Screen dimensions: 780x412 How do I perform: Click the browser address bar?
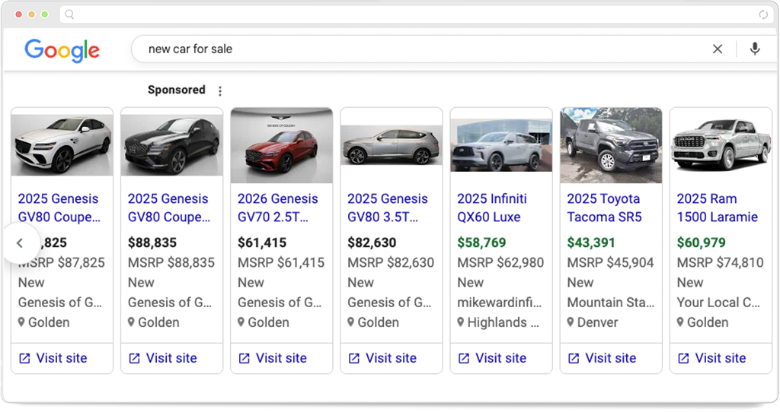(x=415, y=14)
